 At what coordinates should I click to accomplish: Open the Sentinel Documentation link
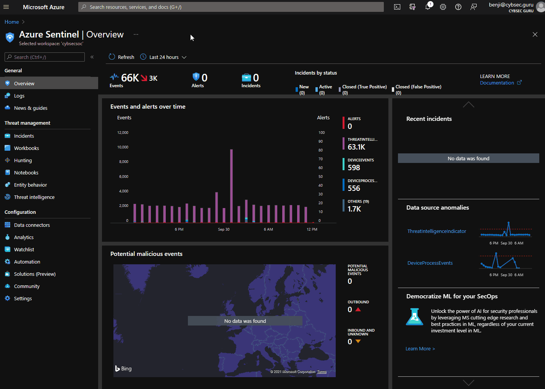[x=497, y=83]
